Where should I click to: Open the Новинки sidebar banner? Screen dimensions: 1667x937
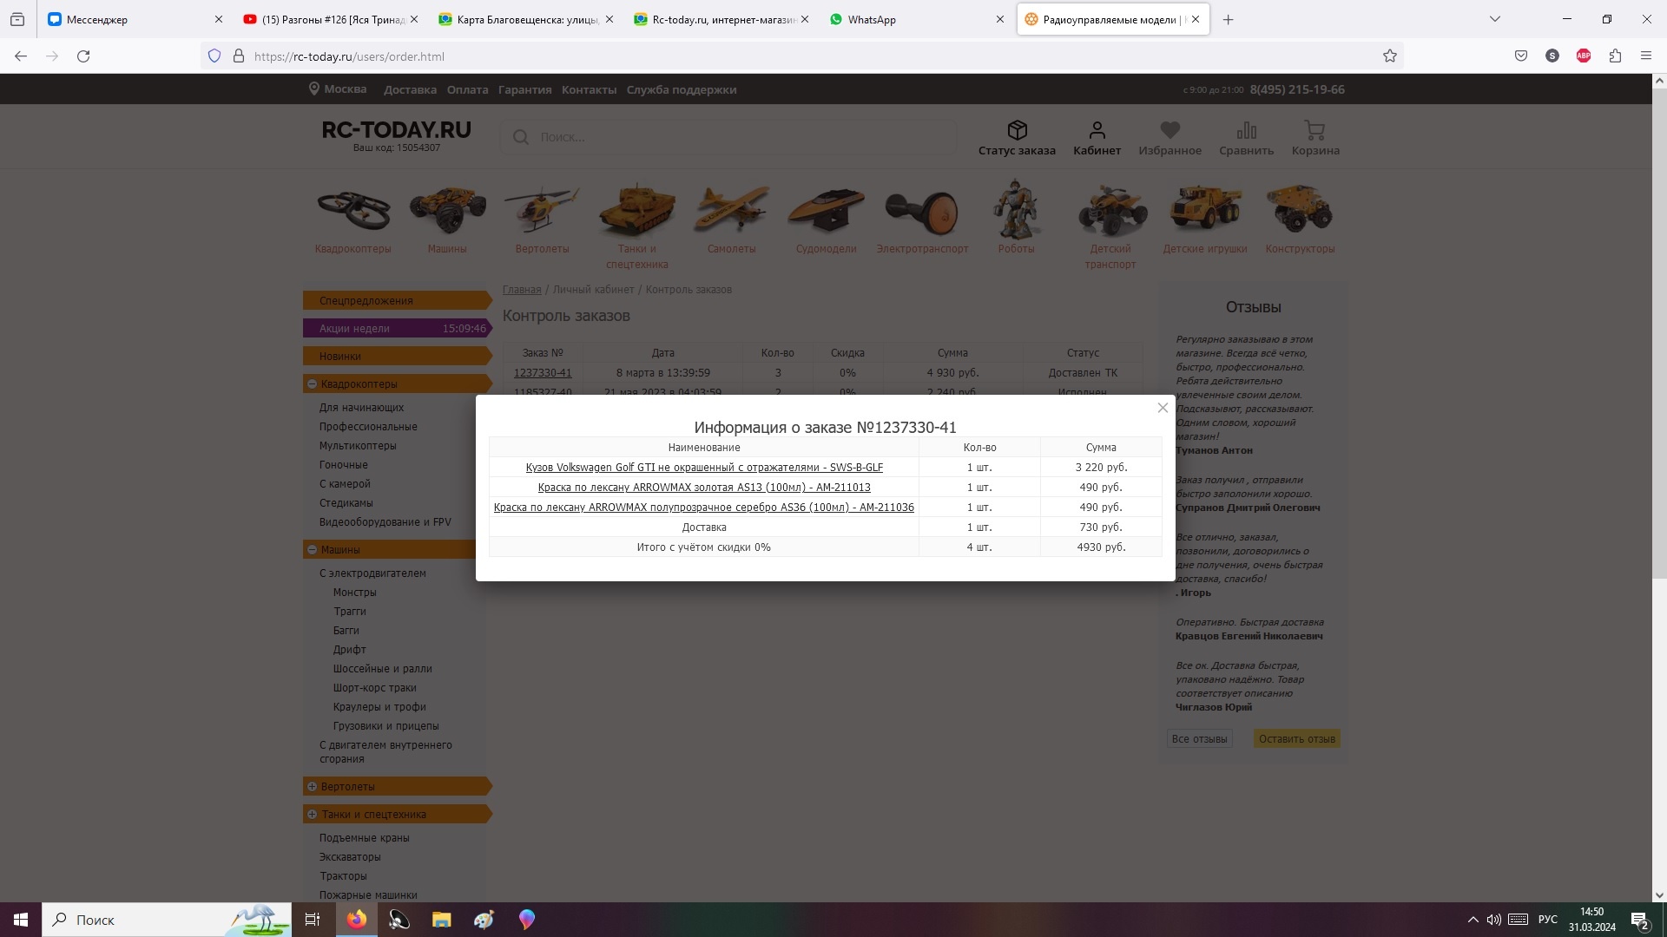click(398, 357)
